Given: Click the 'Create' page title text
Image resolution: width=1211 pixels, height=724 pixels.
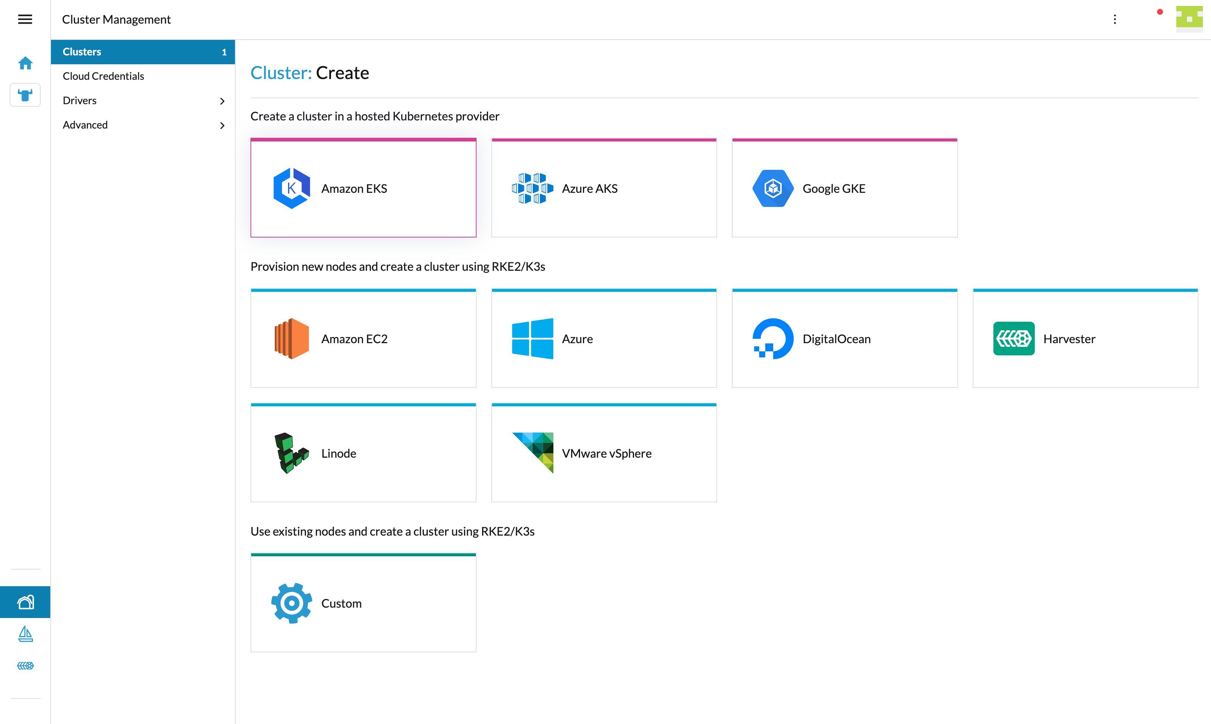Looking at the screenshot, I should point(342,73).
